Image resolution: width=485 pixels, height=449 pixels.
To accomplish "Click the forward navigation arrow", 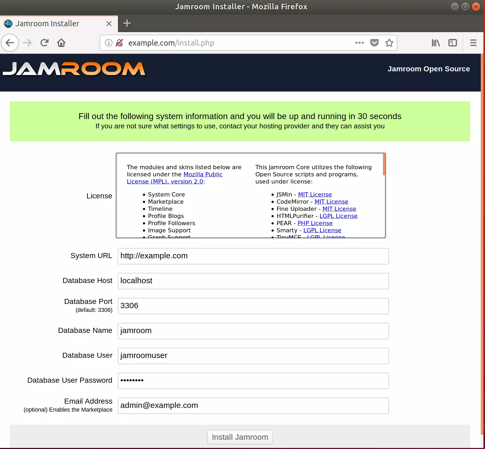I will pos(27,43).
